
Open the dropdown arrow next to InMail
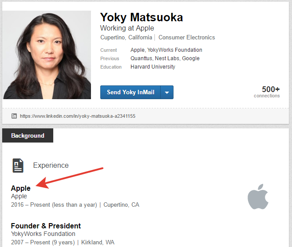[x=167, y=93]
